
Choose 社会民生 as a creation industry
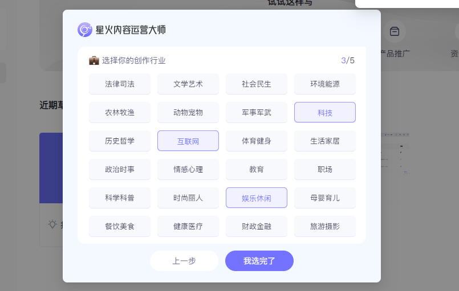click(x=257, y=84)
